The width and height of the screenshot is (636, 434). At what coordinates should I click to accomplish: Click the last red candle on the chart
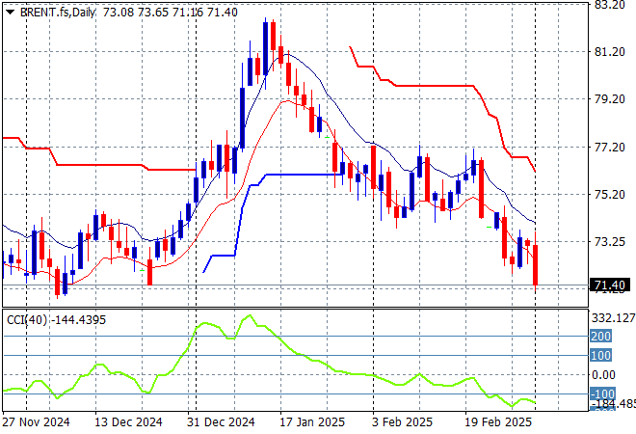[535, 265]
